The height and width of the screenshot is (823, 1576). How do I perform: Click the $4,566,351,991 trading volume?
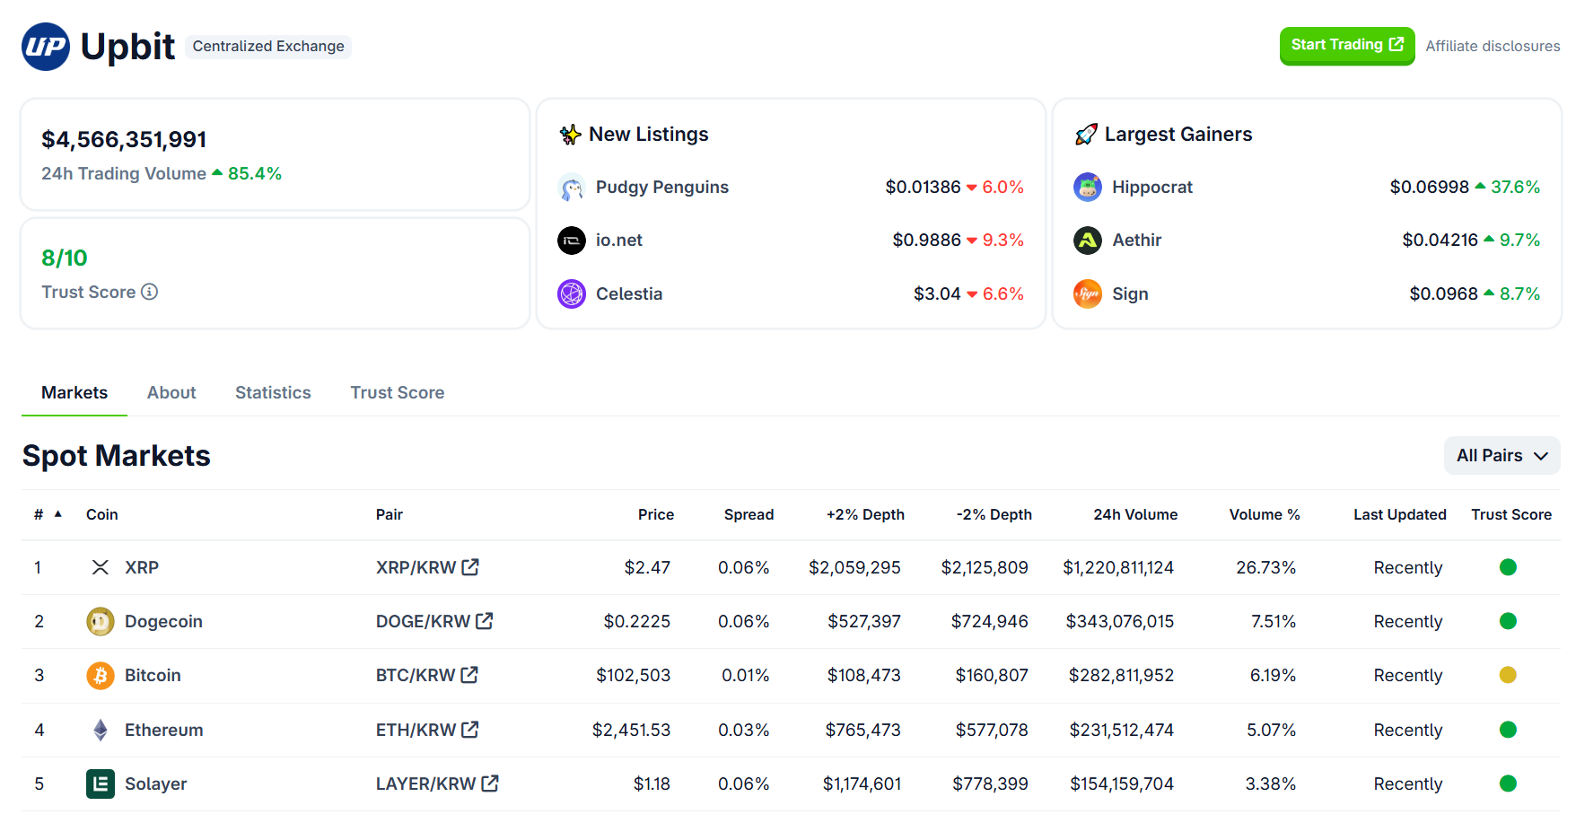pos(124,140)
